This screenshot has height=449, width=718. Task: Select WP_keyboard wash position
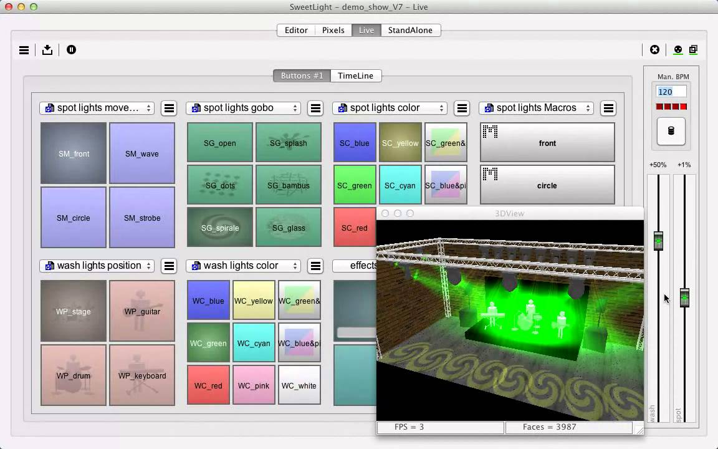pyautogui.click(x=142, y=375)
